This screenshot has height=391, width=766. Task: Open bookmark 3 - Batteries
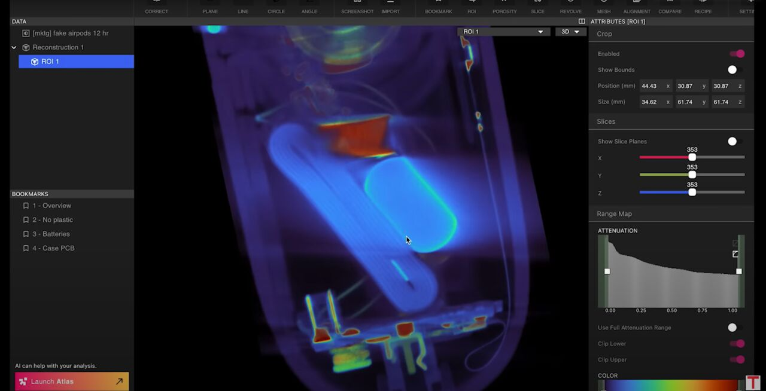click(51, 234)
